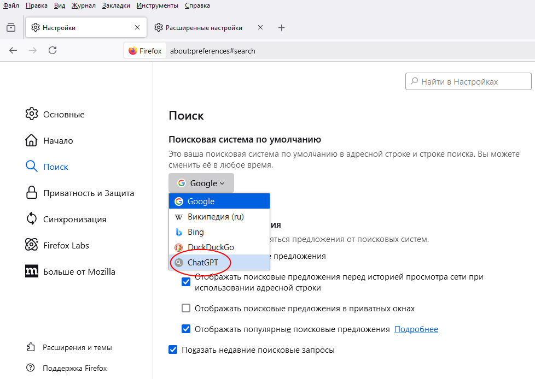The width and height of the screenshot is (535, 379).
Task: Select the Поиск settings category
Action: (56, 167)
